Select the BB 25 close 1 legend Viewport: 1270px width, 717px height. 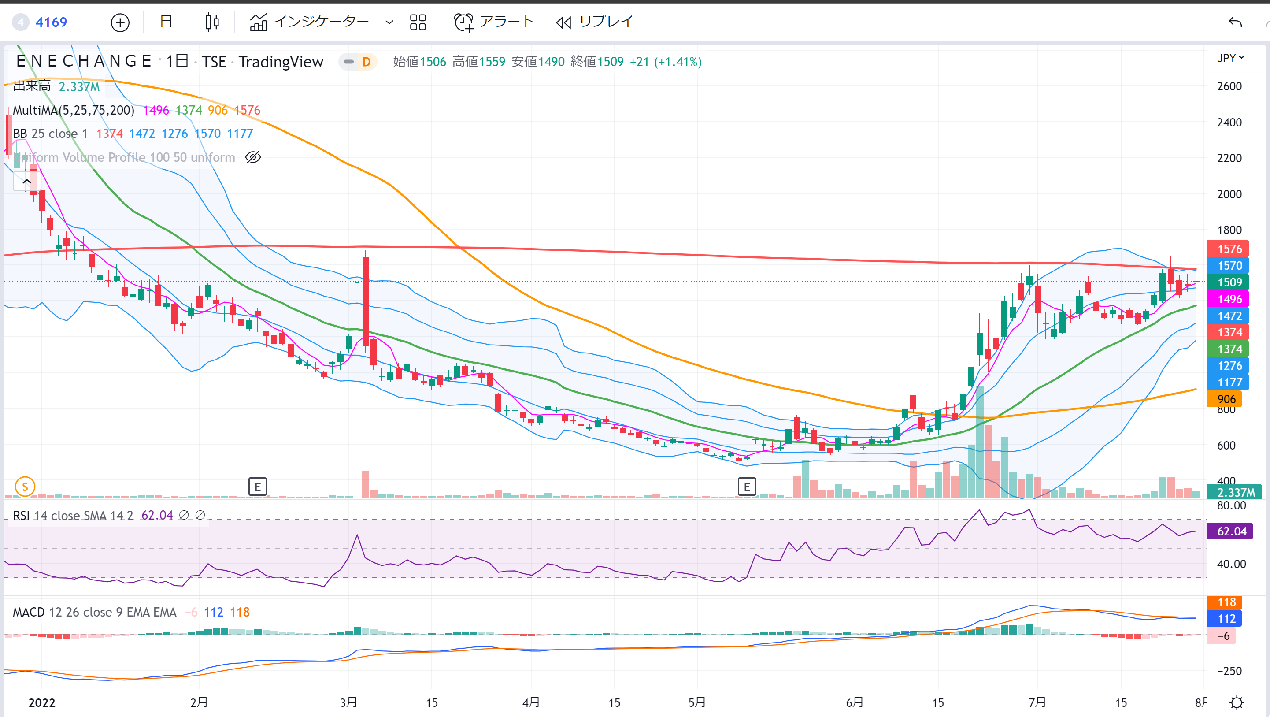pyautogui.click(x=50, y=134)
